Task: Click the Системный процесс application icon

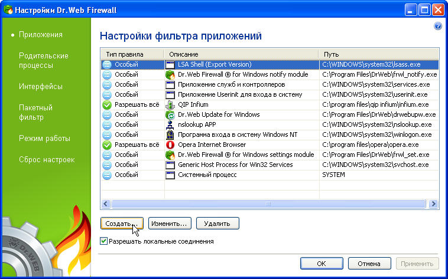Action: pos(170,175)
